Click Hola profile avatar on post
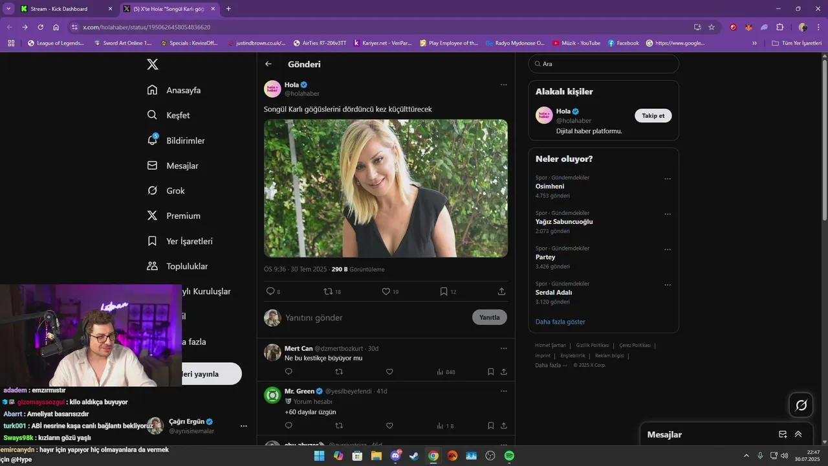 pyautogui.click(x=272, y=89)
